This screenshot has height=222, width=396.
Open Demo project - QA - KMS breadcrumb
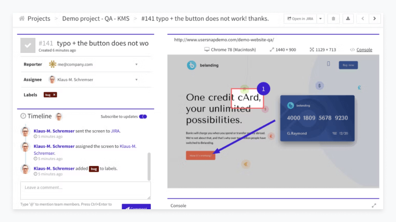(96, 18)
